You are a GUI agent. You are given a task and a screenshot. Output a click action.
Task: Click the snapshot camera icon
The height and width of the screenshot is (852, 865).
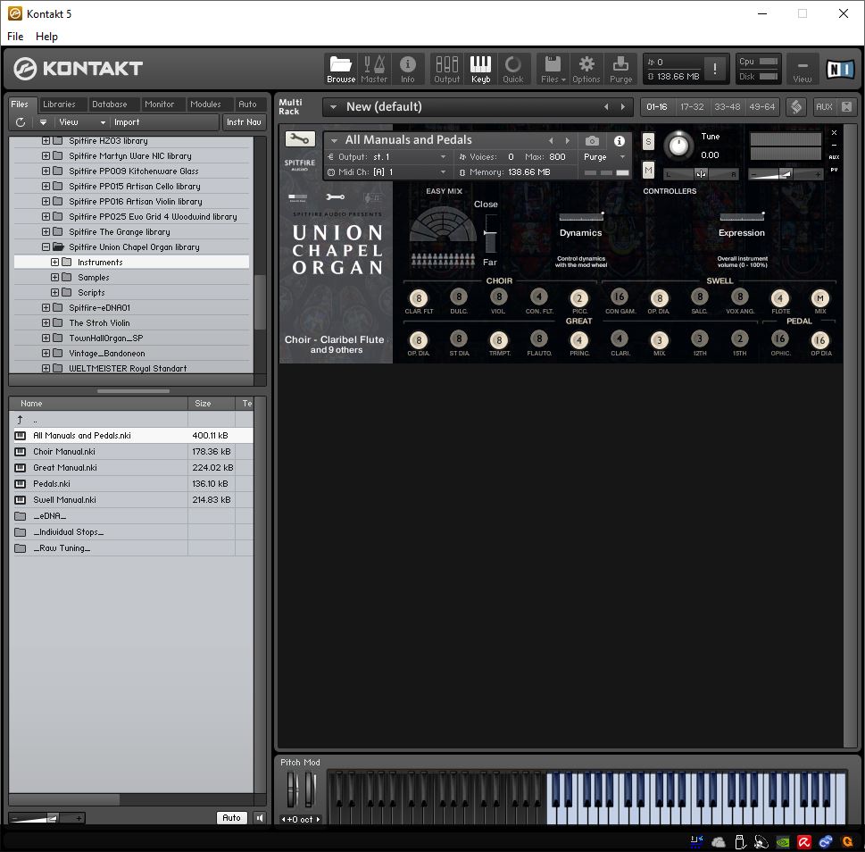[x=592, y=141]
